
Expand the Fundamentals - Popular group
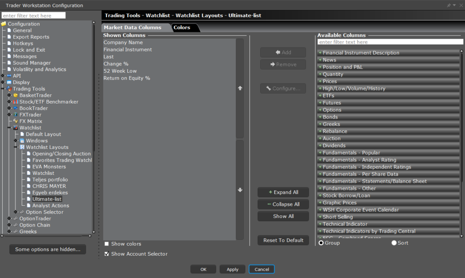pos(320,153)
